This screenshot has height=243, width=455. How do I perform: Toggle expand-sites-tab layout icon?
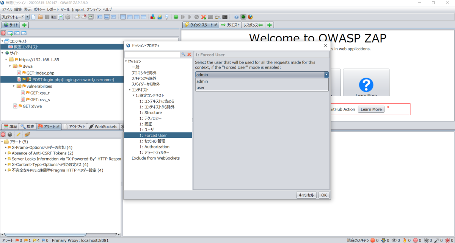pos(100,17)
